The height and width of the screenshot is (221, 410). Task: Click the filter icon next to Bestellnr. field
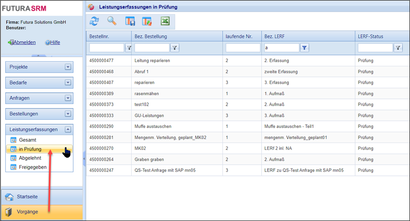tap(129, 48)
